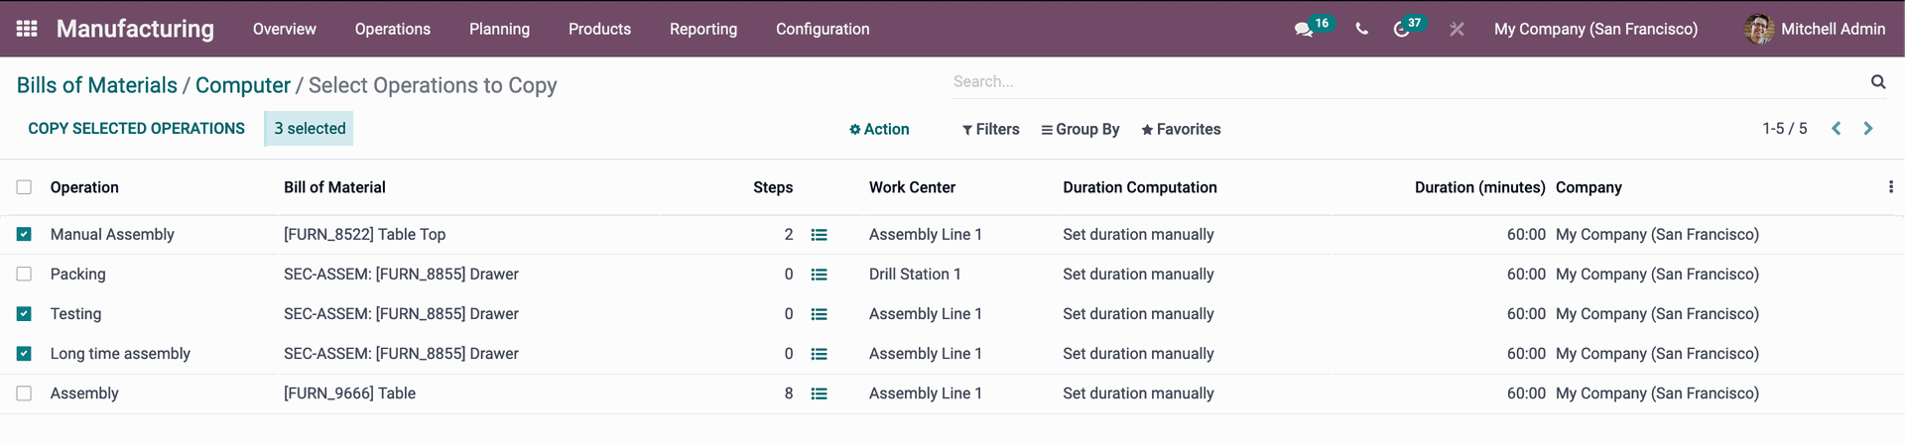Expand the Group By dropdown
Image resolution: width=1905 pixels, height=445 pixels.
1079,129
